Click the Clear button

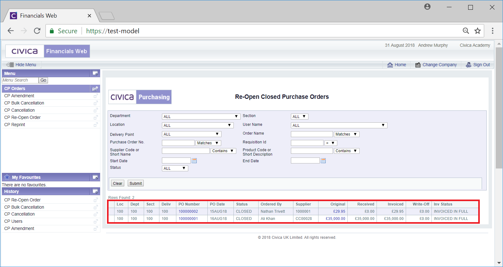(118, 183)
